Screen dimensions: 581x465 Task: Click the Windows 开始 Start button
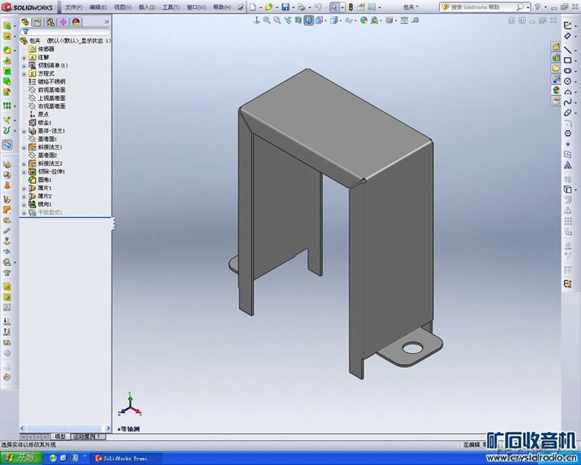pyautogui.click(x=20, y=458)
